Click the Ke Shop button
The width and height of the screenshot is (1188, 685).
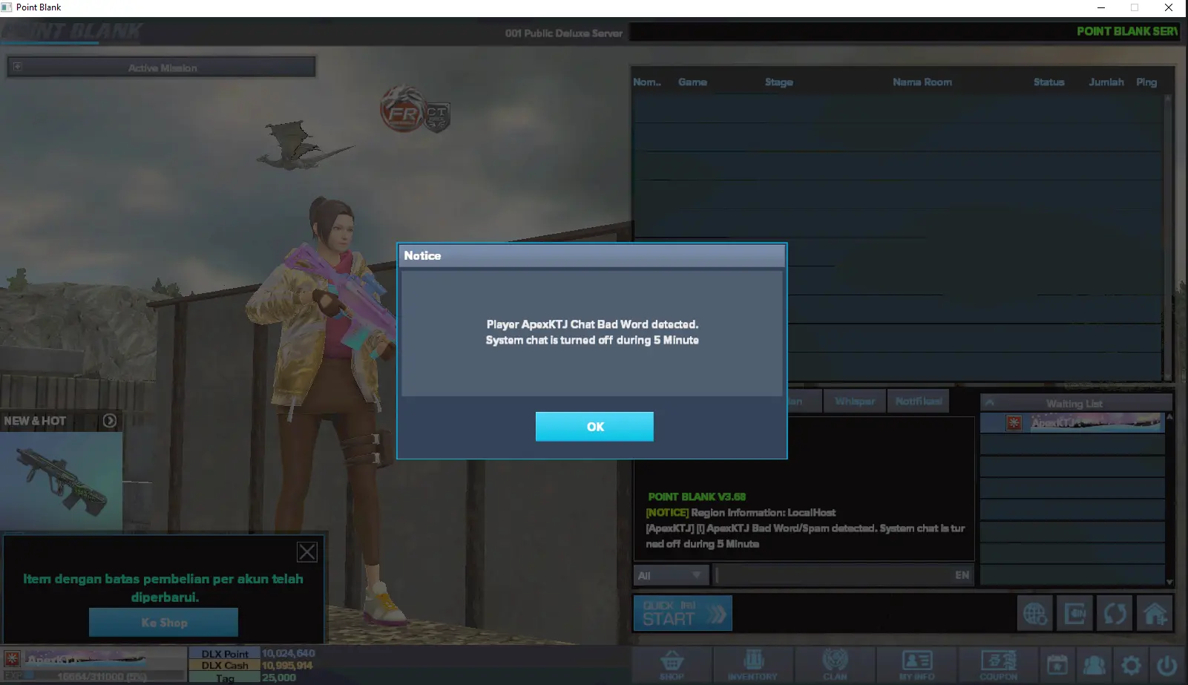[164, 623]
